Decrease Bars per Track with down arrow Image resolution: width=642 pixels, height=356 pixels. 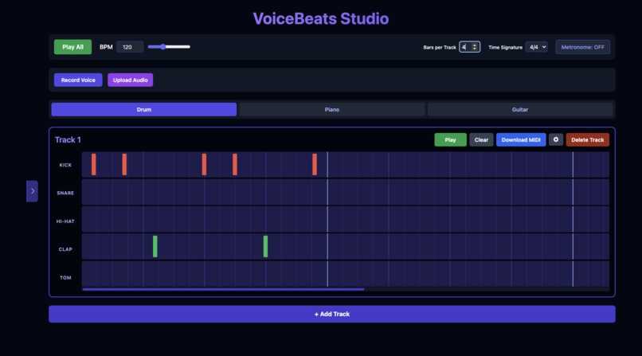(x=475, y=49)
